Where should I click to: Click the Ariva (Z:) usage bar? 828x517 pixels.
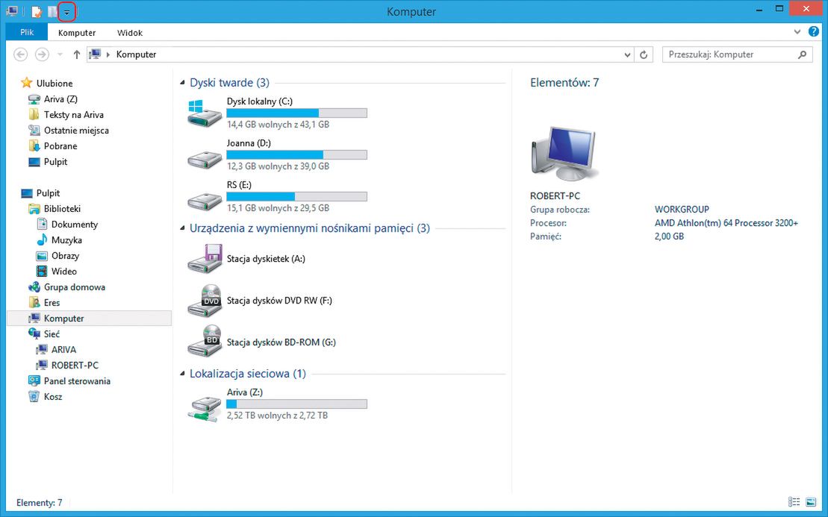(x=296, y=404)
